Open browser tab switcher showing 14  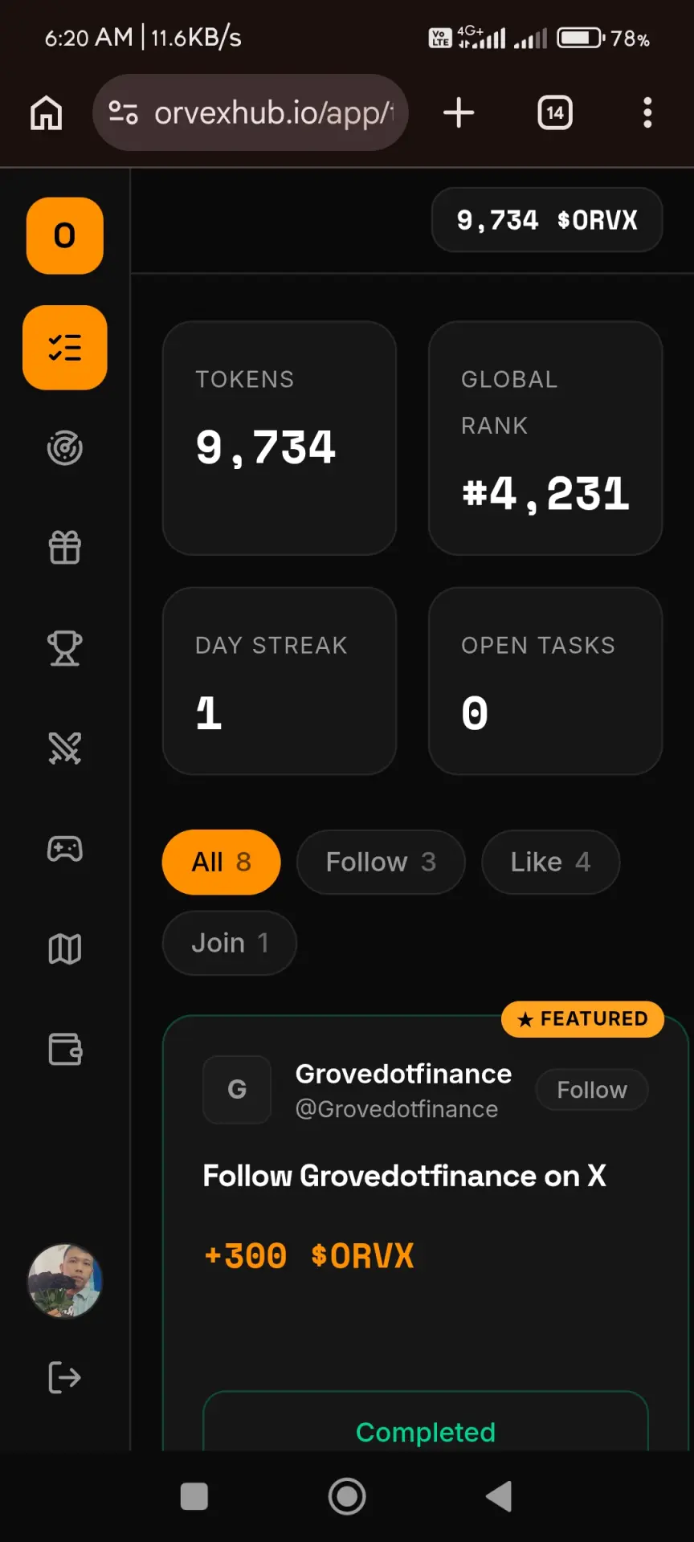[x=555, y=112]
